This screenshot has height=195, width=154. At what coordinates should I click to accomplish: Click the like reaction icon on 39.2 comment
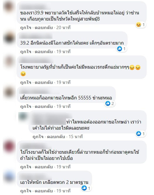pyautogui.click(x=120, y=49)
